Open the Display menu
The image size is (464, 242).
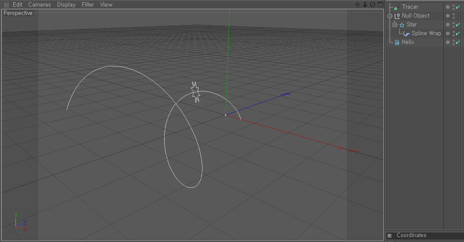[x=66, y=5]
